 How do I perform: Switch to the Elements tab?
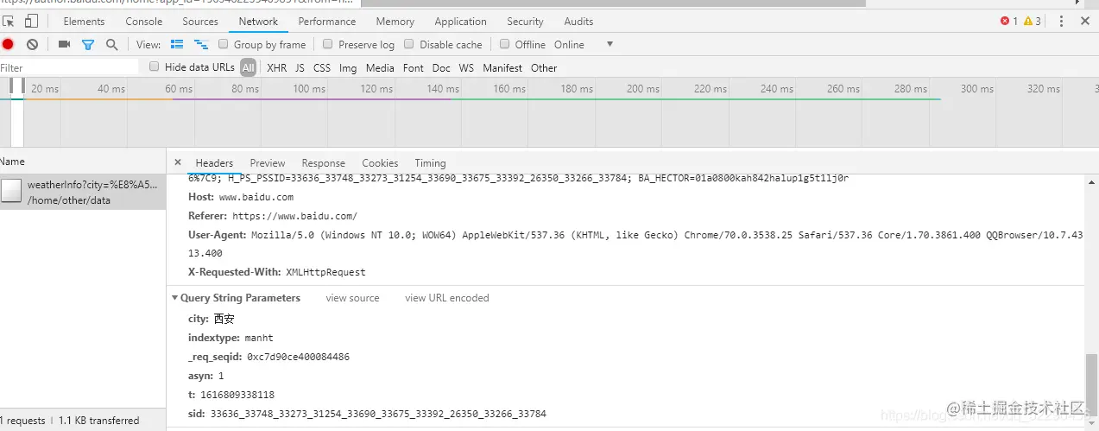click(x=84, y=22)
